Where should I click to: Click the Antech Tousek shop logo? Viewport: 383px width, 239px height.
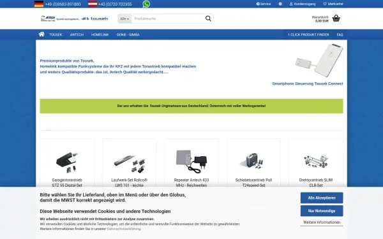point(74,18)
